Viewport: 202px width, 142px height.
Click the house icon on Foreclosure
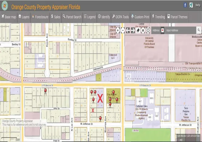(x=33, y=16)
